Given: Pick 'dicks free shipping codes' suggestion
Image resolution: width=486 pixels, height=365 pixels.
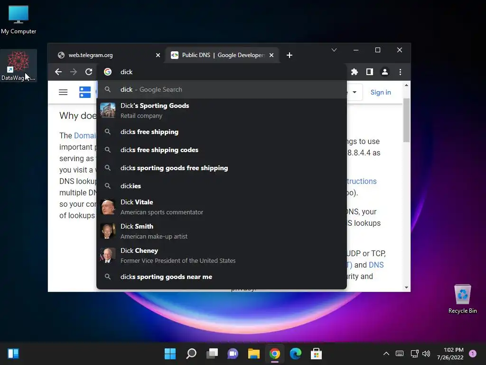Looking at the screenshot, I should point(222,150).
